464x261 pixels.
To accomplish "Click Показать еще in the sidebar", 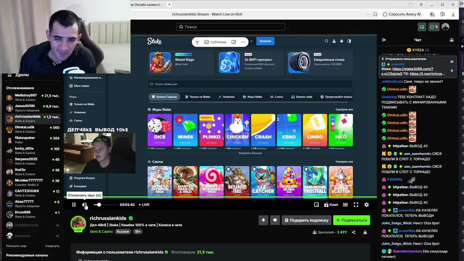I will click(16, 246).
